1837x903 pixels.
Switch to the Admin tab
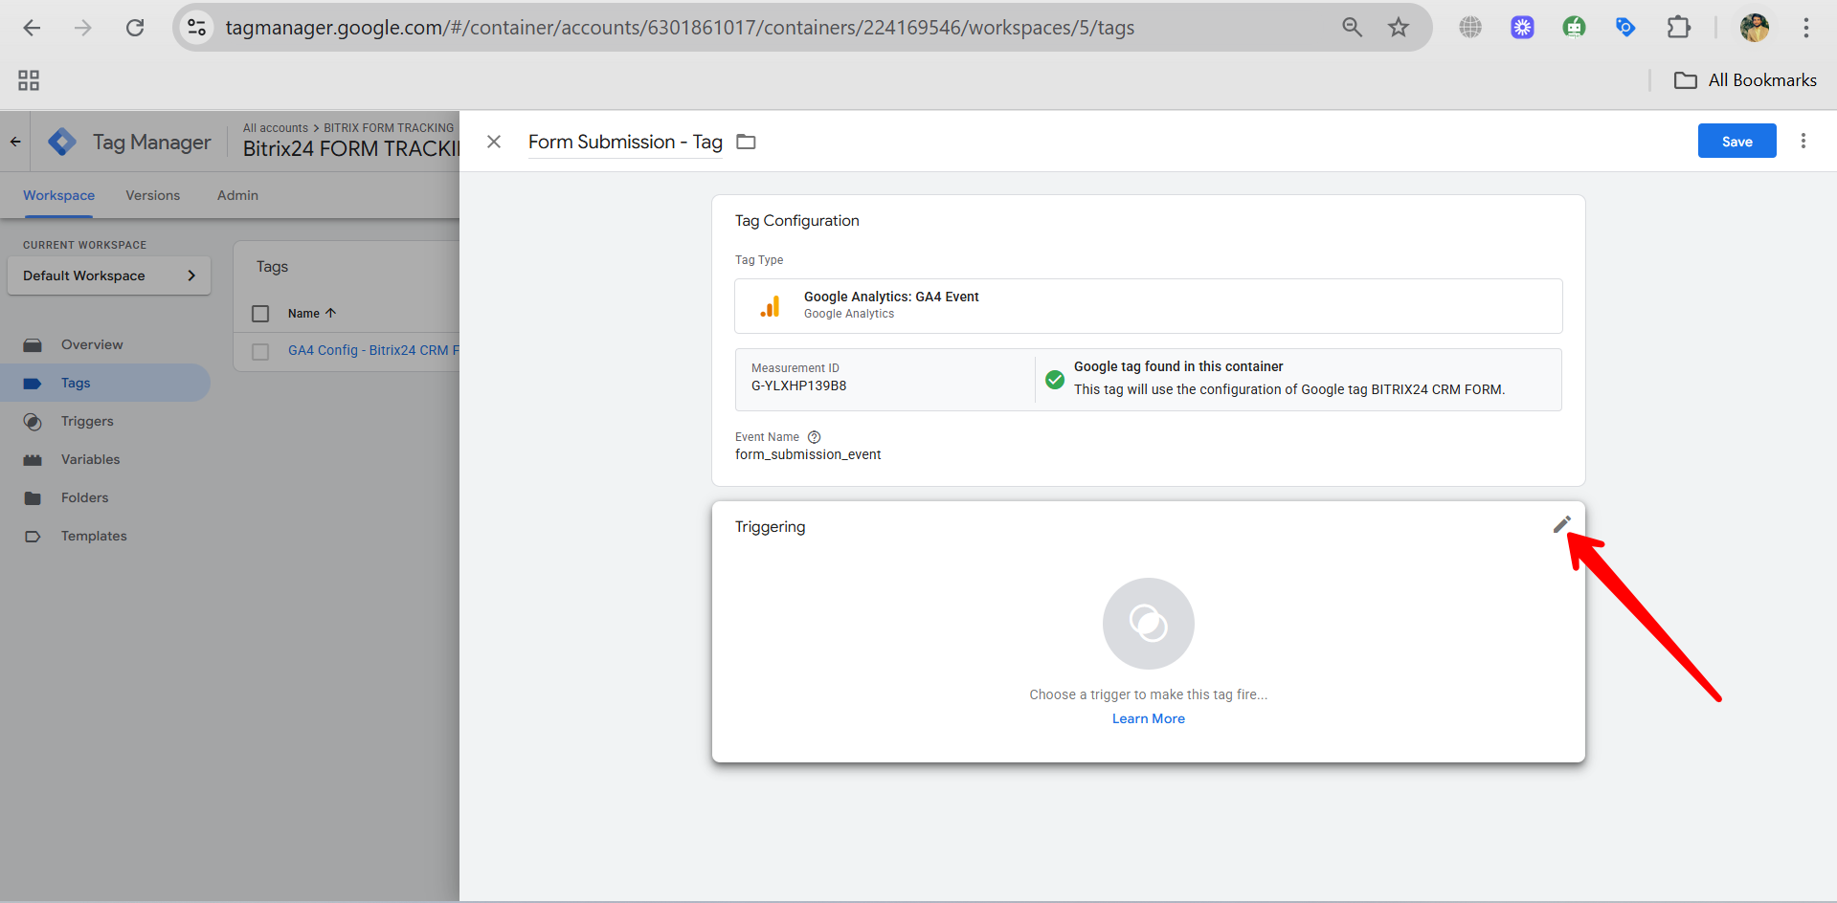pyautogui.click(x=237, y=195)
